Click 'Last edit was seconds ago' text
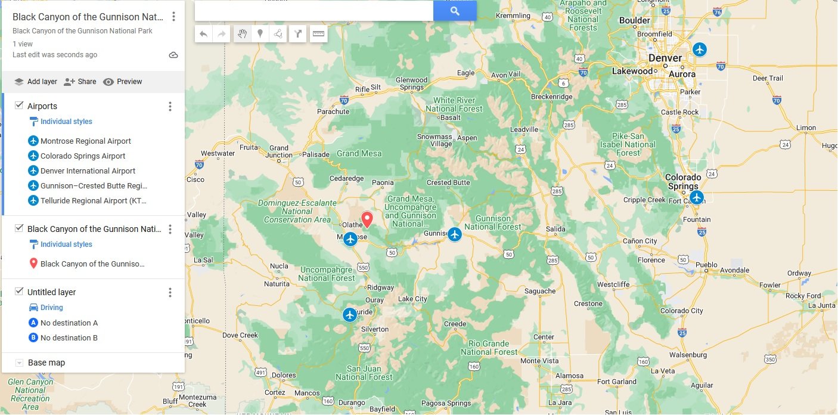 [x=55, y=55]
